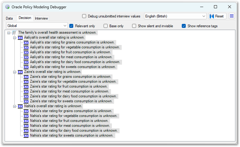Screen dimensions: 240x147
Task: Click number icon for Zaire's dairy food rating
Action: (26, 96)
